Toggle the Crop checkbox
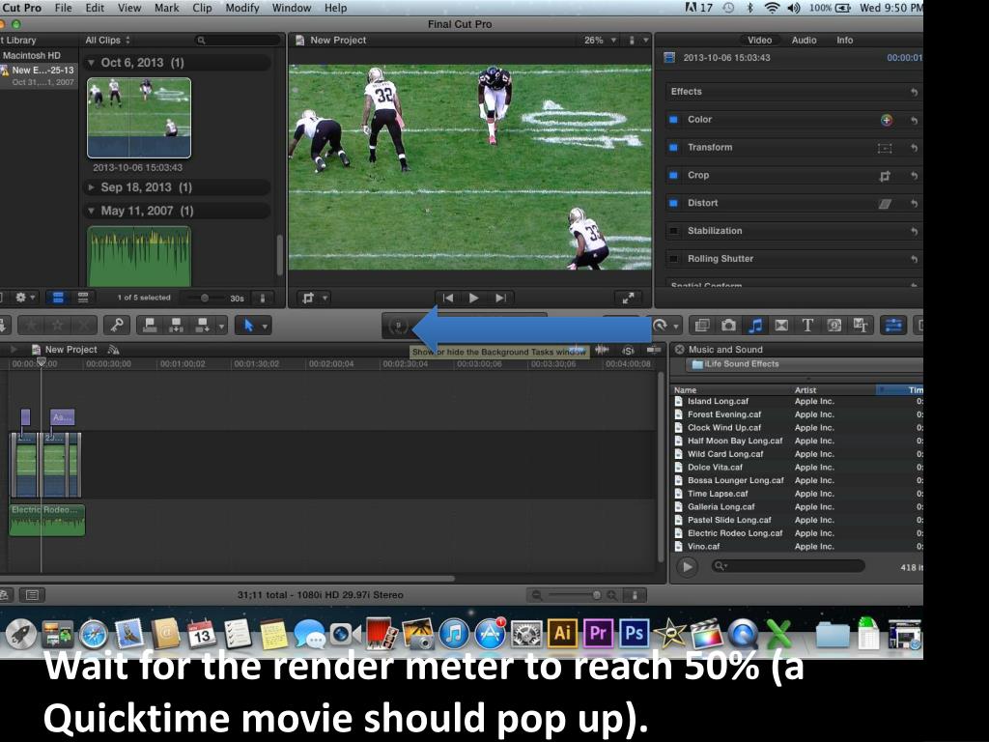The width and height of the screenshot is (989, 742). click(x=673, y=176)
